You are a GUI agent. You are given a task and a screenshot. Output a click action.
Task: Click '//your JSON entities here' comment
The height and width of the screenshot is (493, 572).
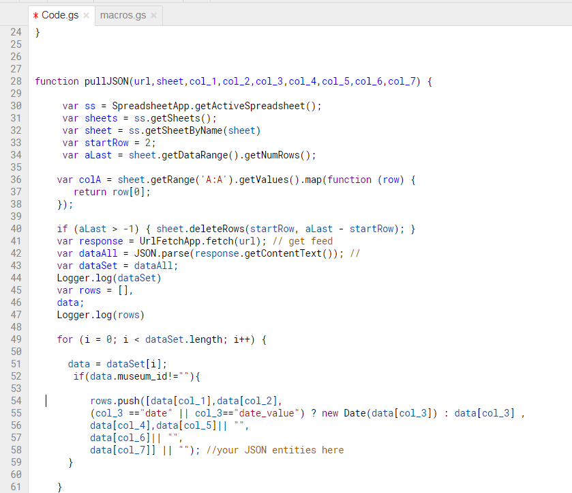[x=275, y=450]
